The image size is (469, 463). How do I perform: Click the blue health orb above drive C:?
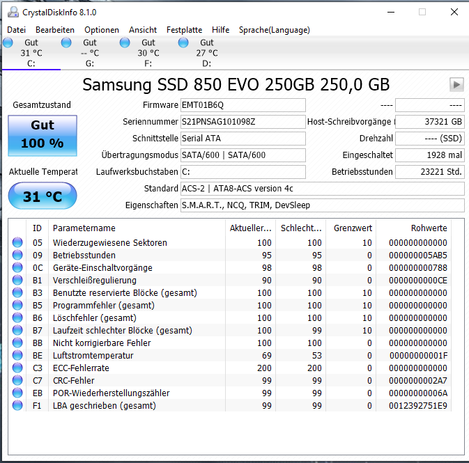8,42
